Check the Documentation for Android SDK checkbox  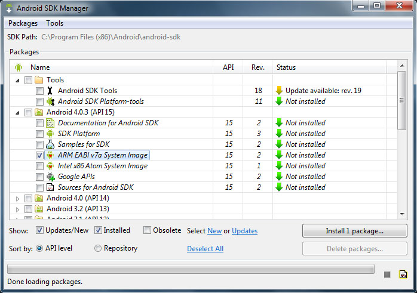click(x=39, y=123)
